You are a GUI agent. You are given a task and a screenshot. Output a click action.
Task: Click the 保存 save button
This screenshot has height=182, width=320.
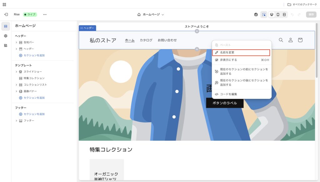pyautogui.click(x=311, y=14)
